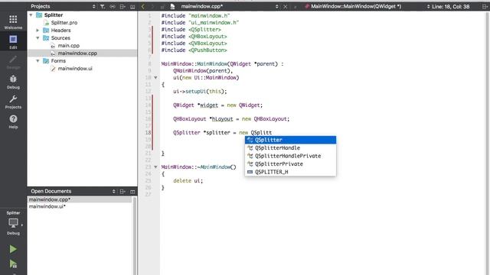490x275 pixels.
Task: Click the 'QWidget *widget' declaration line
Action: [217, 105]
